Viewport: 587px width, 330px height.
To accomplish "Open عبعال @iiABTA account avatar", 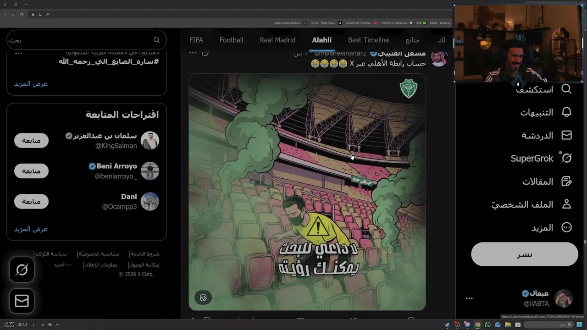I will click(564, 298).
